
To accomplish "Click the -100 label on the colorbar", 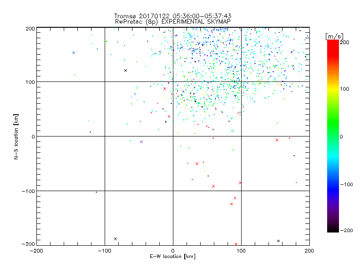I will tap(346, 184).
